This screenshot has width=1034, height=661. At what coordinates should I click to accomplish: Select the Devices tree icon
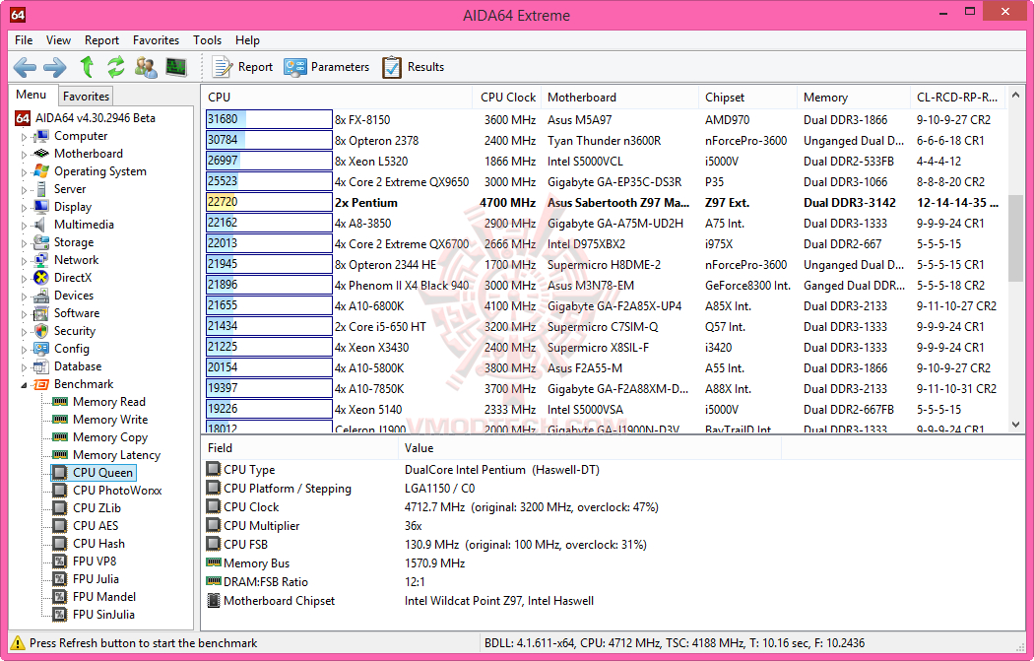coord(41,296)
